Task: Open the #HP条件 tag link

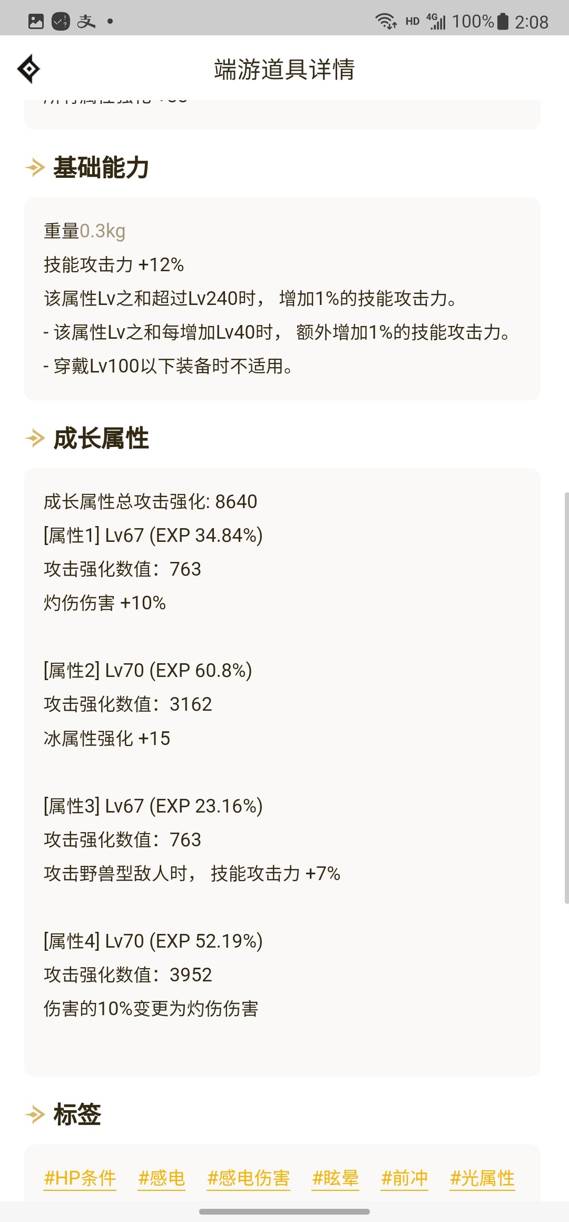Action: pyautogui.click(x=80, y=1178)
